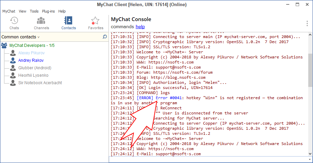The width and height of the screenshot is (313, 163).
Task: Follow the commands help link
Action: click(x=140, y=26)
